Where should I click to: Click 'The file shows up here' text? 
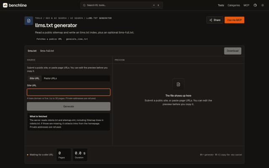[x=178, y=96]
